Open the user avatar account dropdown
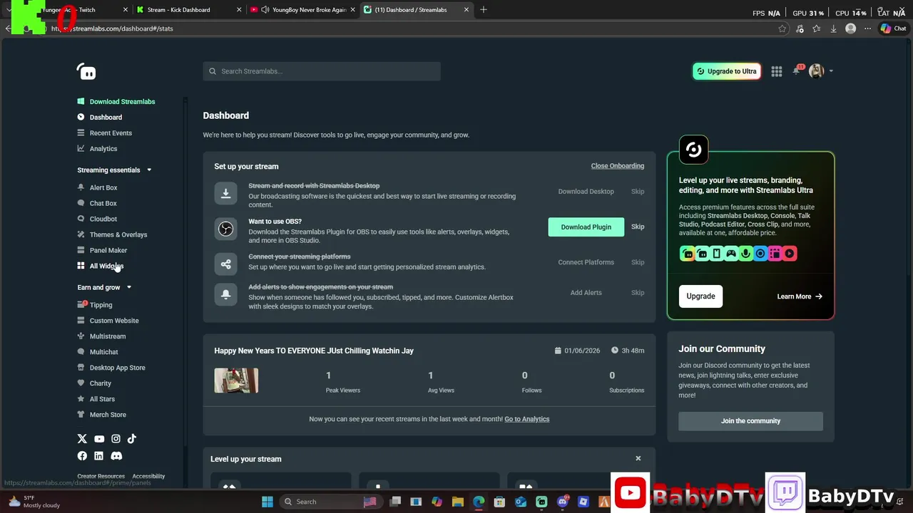Viewport: 913px width, 513px height. [820, 71]
